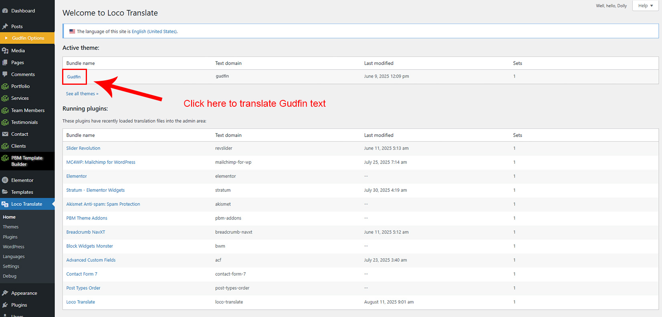The image size is (662, 317).
Task: Click the Comments speech bubble icon
Action: tap(5, 74)
